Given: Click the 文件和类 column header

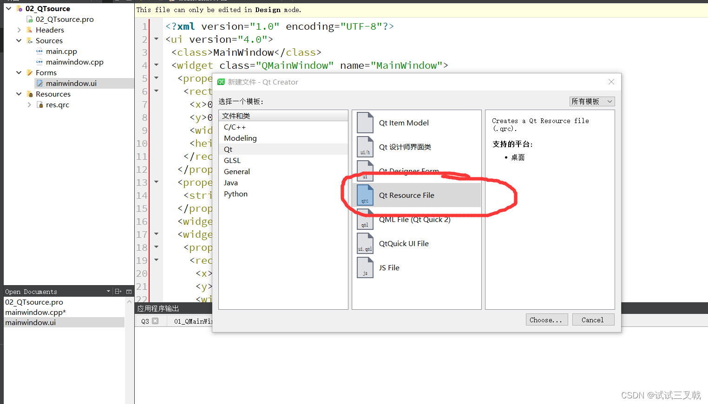Looking at the screenshot, I should pyautogui.click(x=283, y=116).
